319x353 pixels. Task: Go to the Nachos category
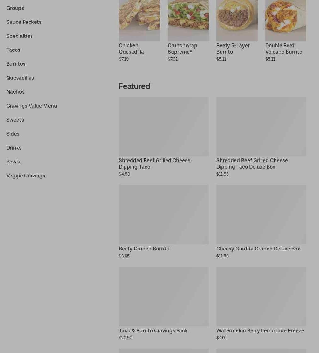pyautogui.click(x=15, y=92)
